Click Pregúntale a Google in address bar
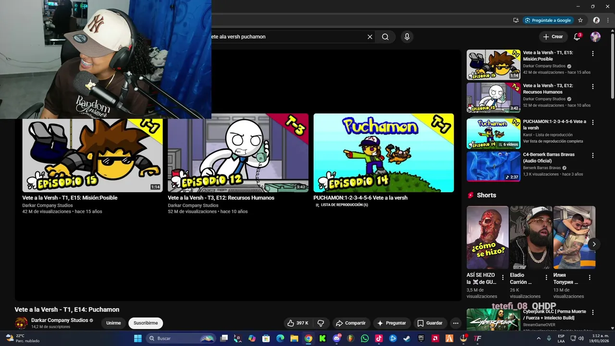Image resolution: width=615 pixels, height=346 pixels. click(x=548, y=20)
